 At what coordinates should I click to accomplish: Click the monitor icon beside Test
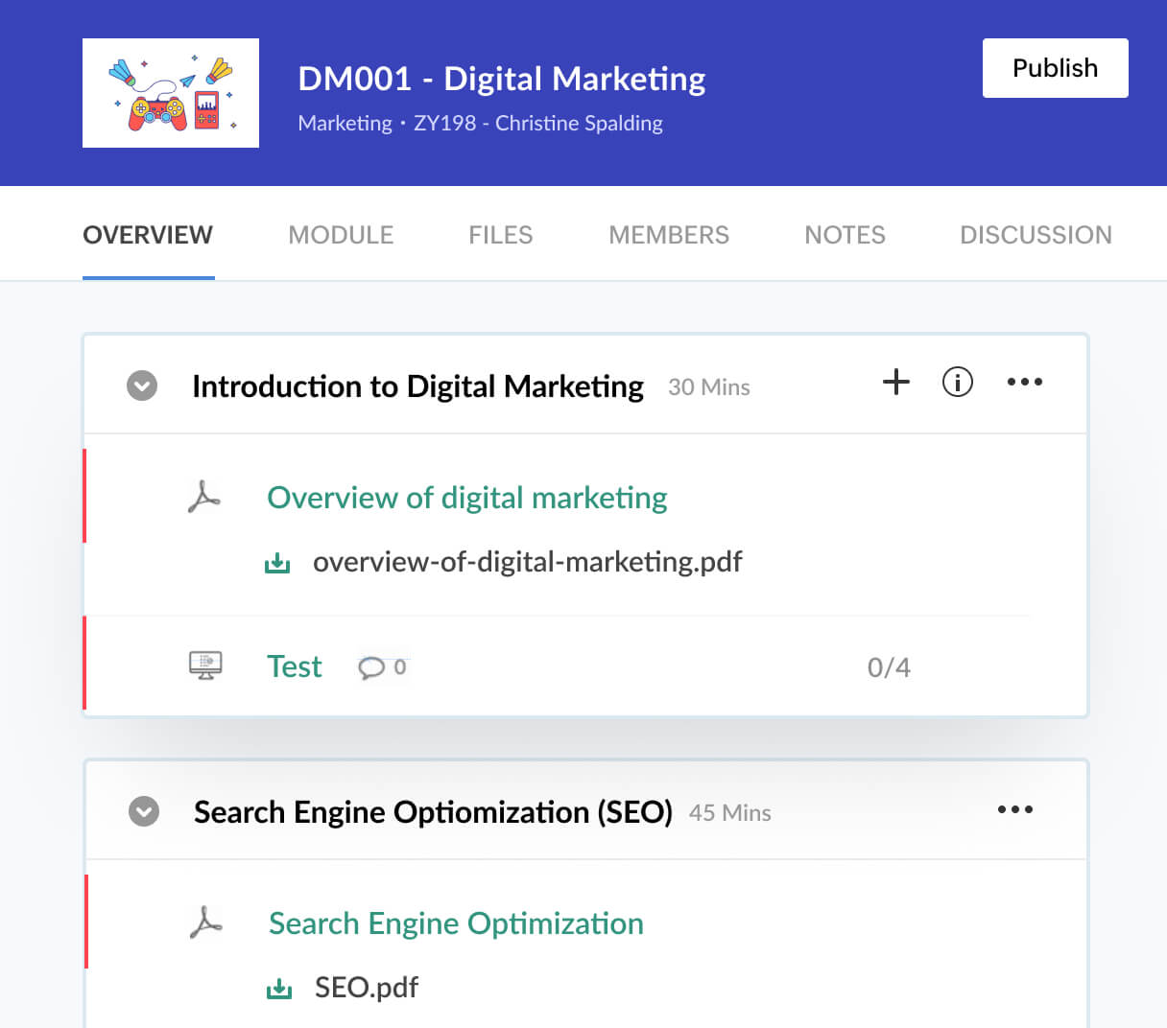pos(205,666)
